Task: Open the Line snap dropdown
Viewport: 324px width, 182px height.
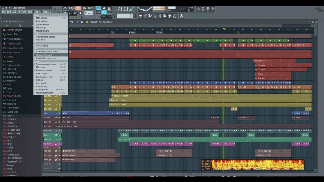Action: click(x=106, y=16)
